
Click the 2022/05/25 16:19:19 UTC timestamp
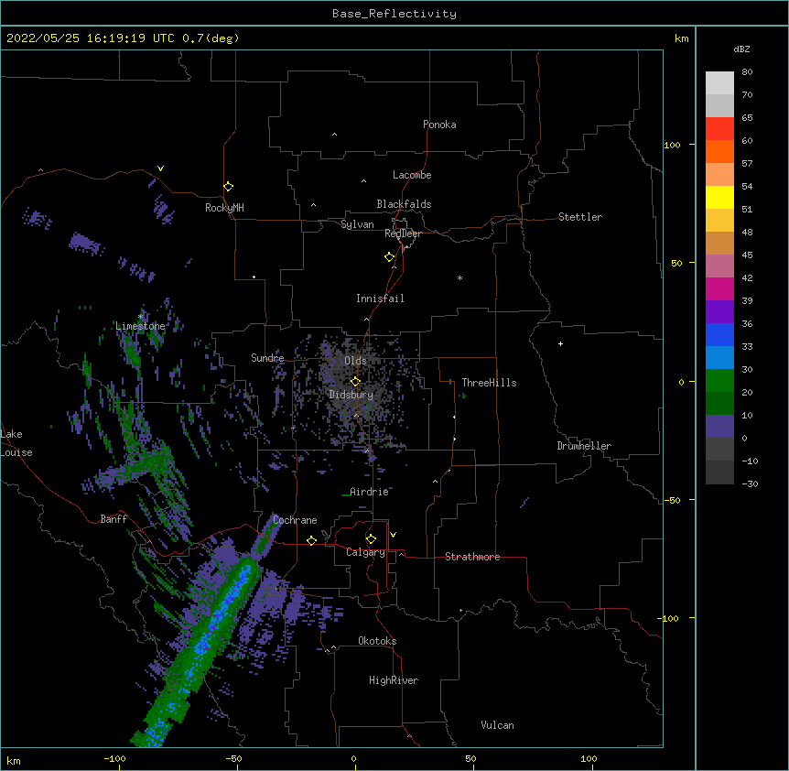coord(123,38)
